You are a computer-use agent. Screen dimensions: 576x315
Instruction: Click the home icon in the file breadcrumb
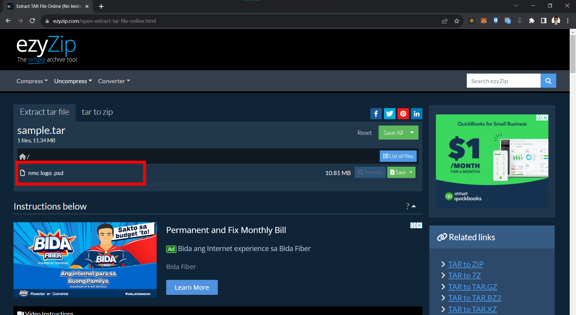(x=22, y=156)
